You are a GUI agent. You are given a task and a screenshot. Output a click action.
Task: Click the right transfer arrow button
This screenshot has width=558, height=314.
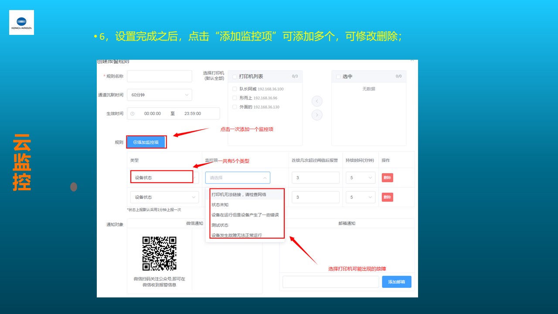[x=317, y=115]
